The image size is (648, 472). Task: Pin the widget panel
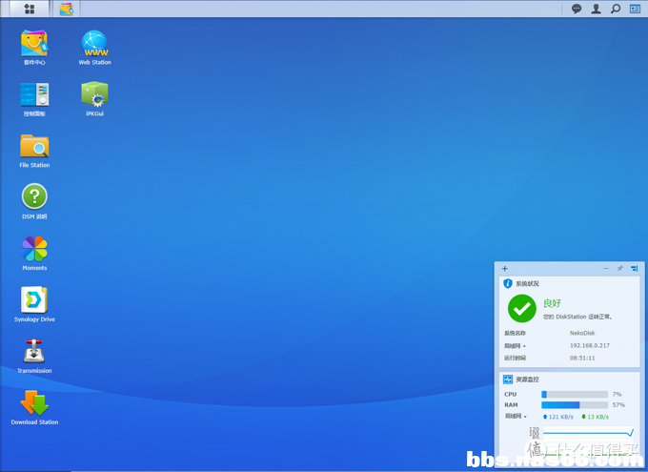point(619,269)
